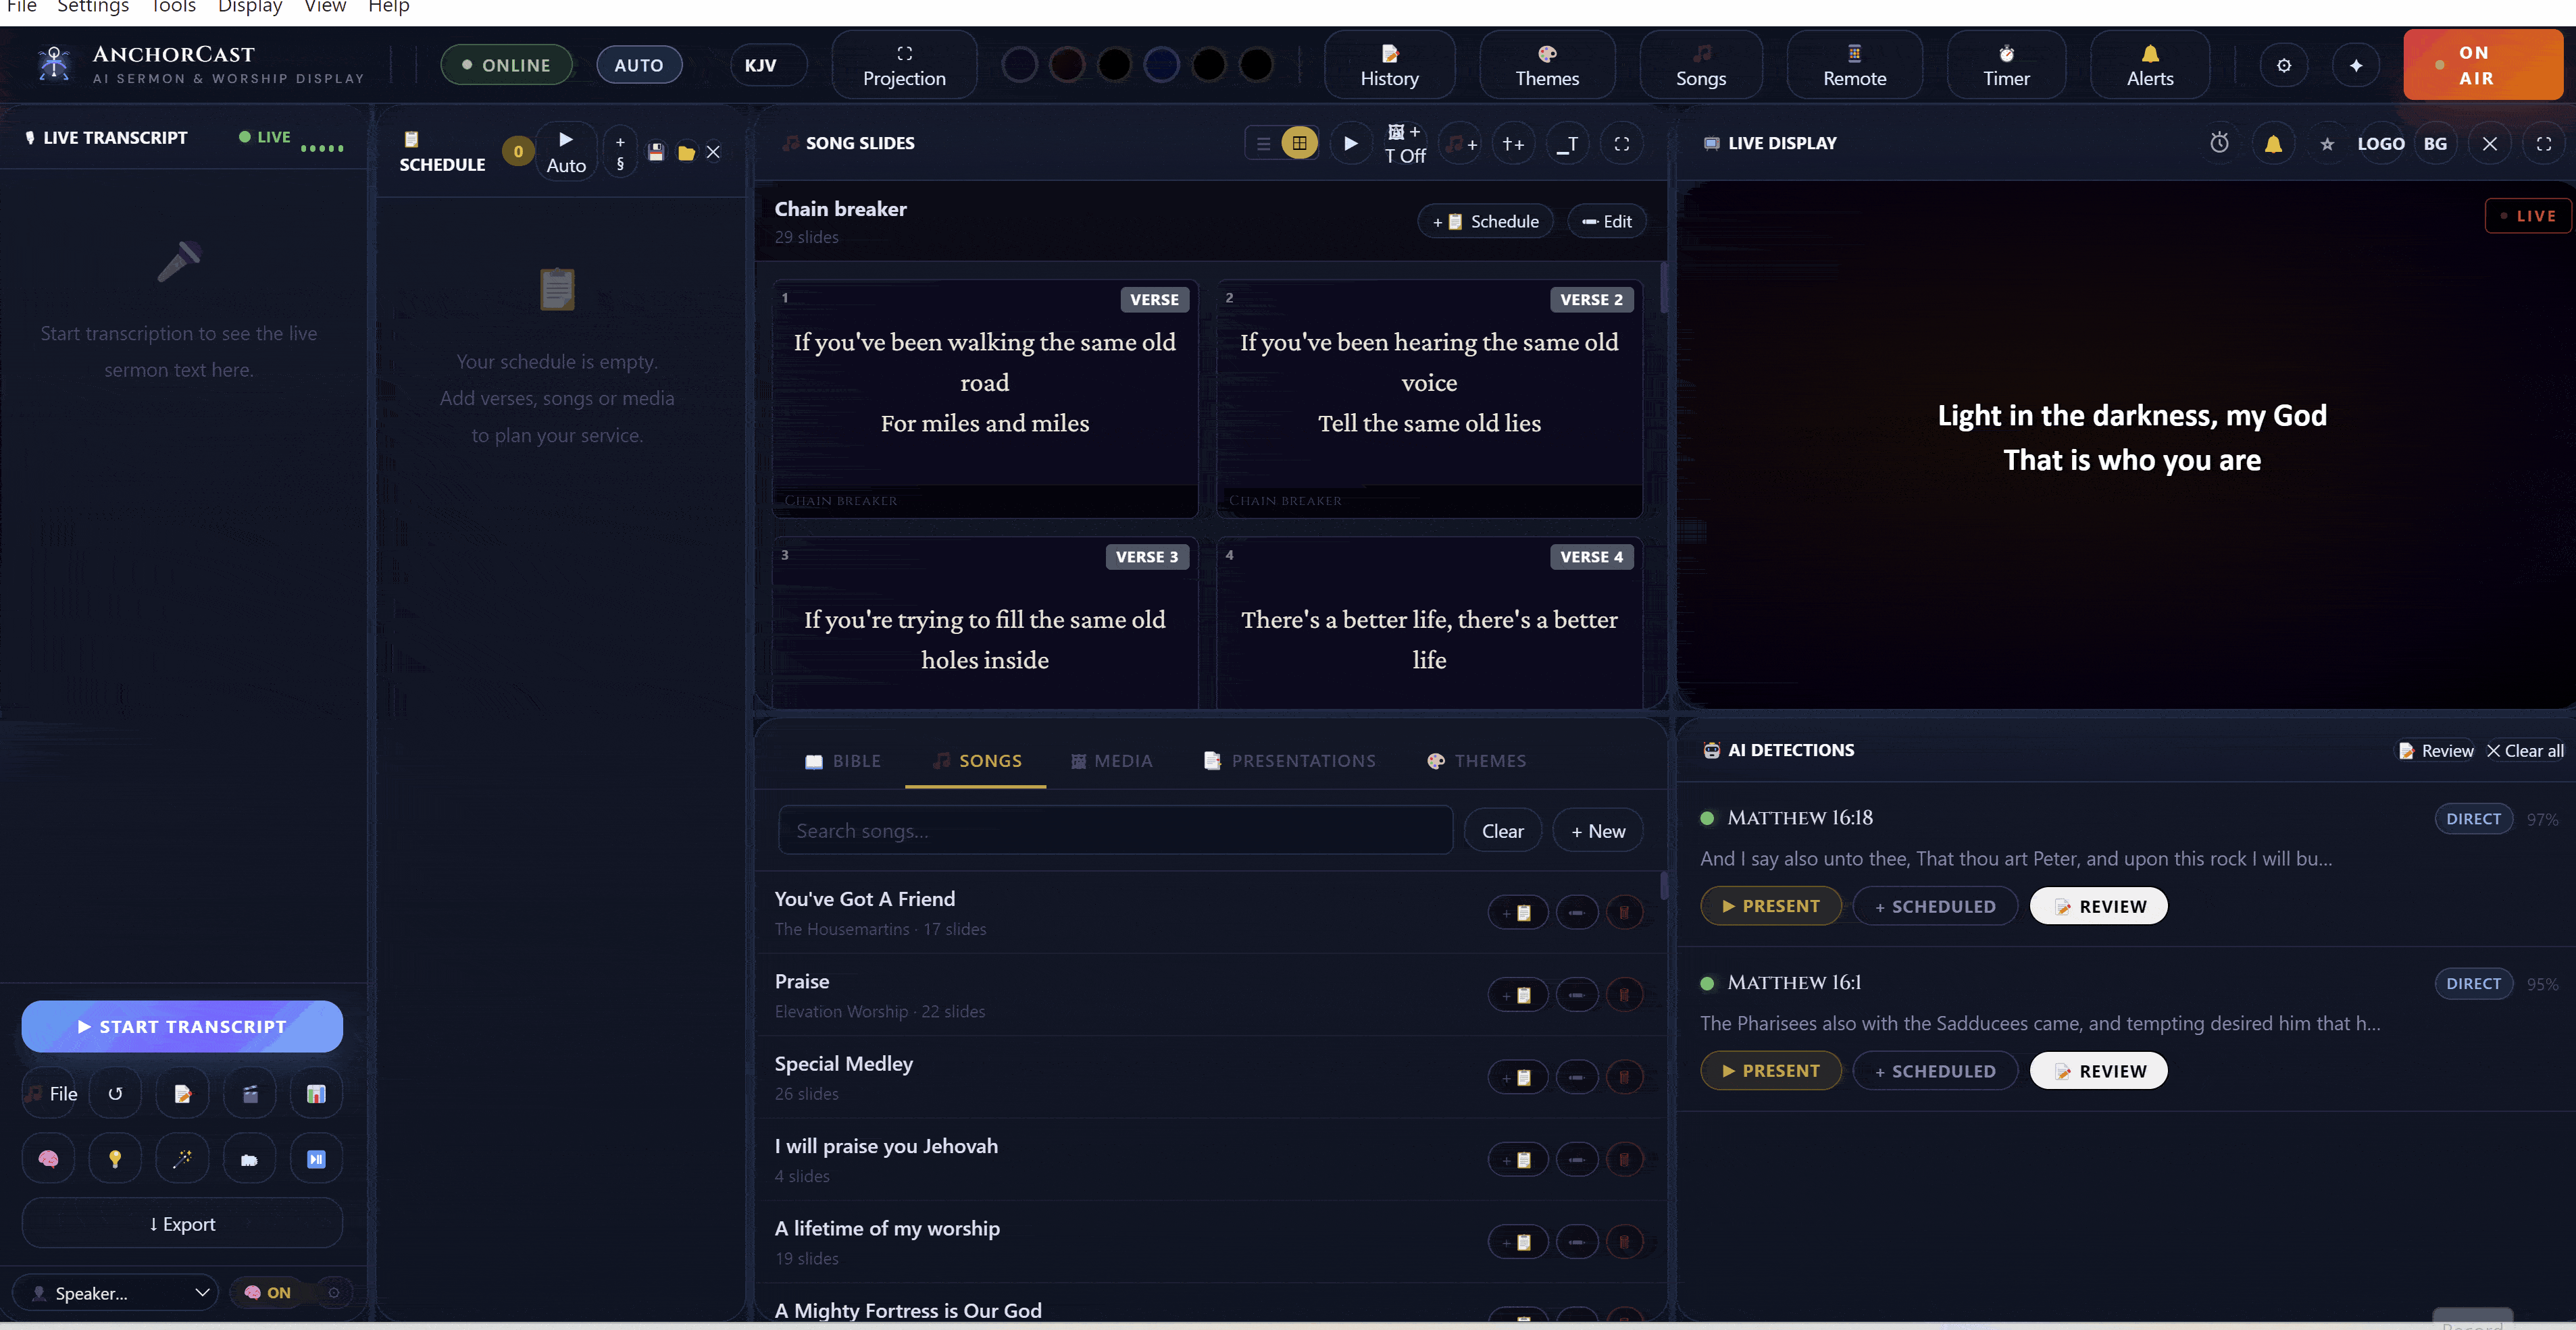
Task: Open the History panel icon
Action: 1389,64
